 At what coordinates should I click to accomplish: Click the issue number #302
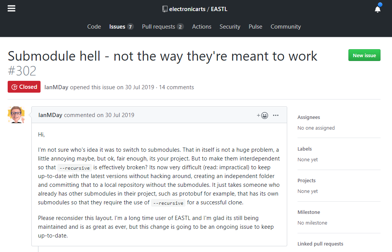(x=22, y=71)
